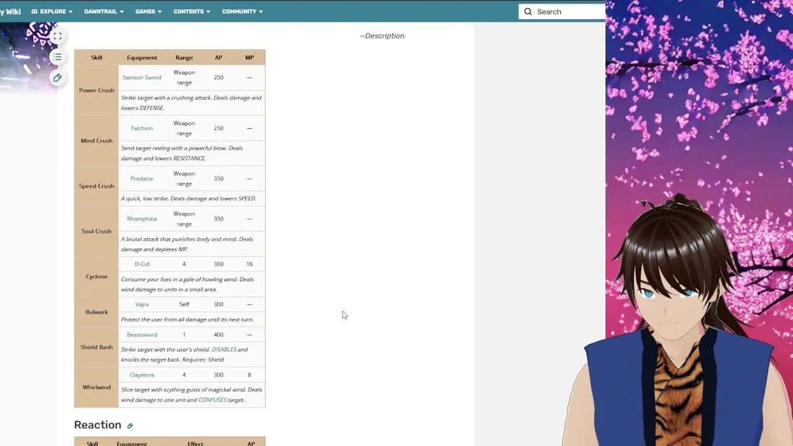Select the Cyclone skill cell
793x446 pixels.
click(x=97, y=276)
